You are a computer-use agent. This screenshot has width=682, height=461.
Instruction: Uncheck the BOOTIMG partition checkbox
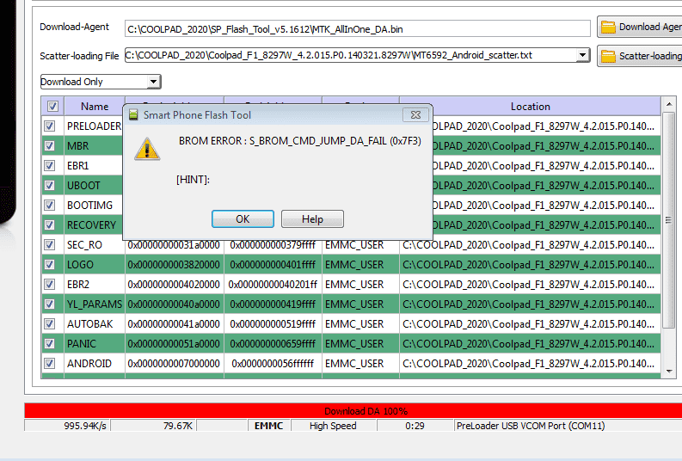50,206
